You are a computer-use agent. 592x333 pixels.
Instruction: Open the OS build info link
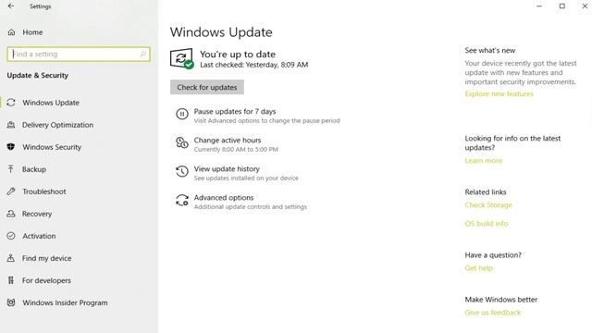(x=487, y=224)
